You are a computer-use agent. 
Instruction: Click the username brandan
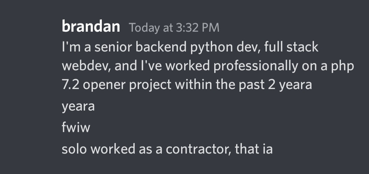[91, 27]
